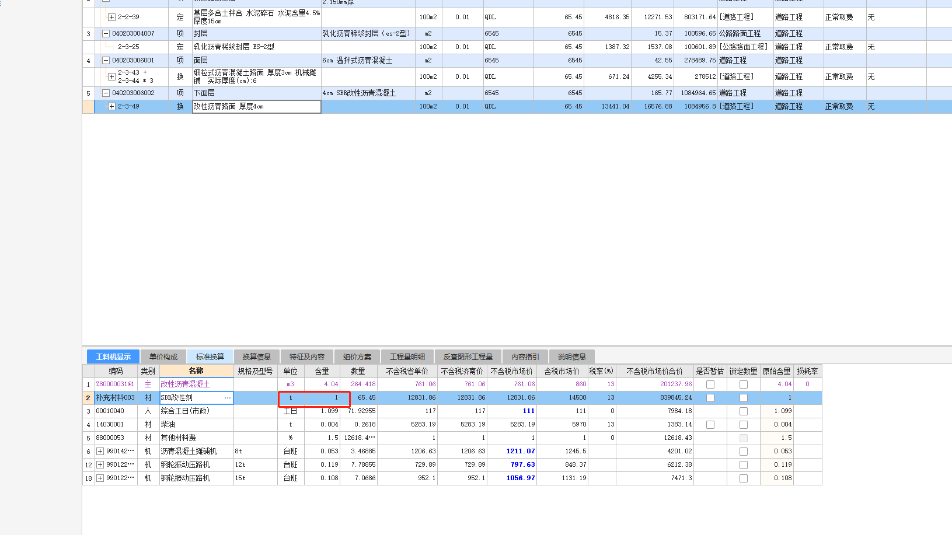This screenshot has width=952, height=535.
Task: Expand quota item 2-2-39
Action: (x=111, y=18)
